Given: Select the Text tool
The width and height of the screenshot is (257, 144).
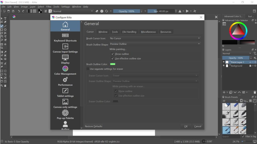Looking at the screenshot, I should pyautogui.click(x=5, y=18).
